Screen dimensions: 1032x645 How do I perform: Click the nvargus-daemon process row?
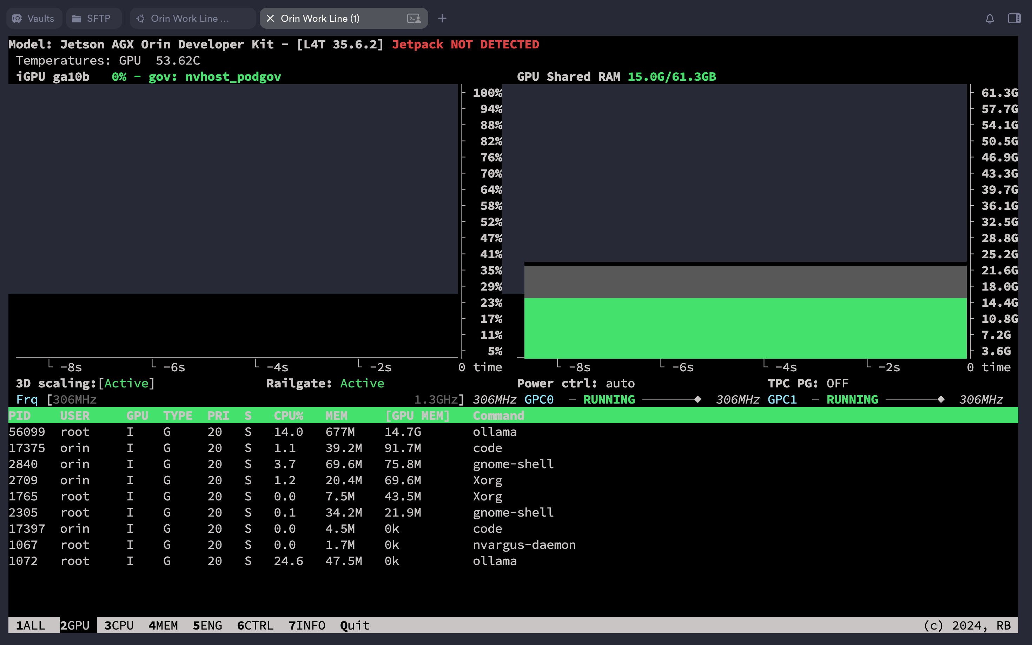point(513,545)
